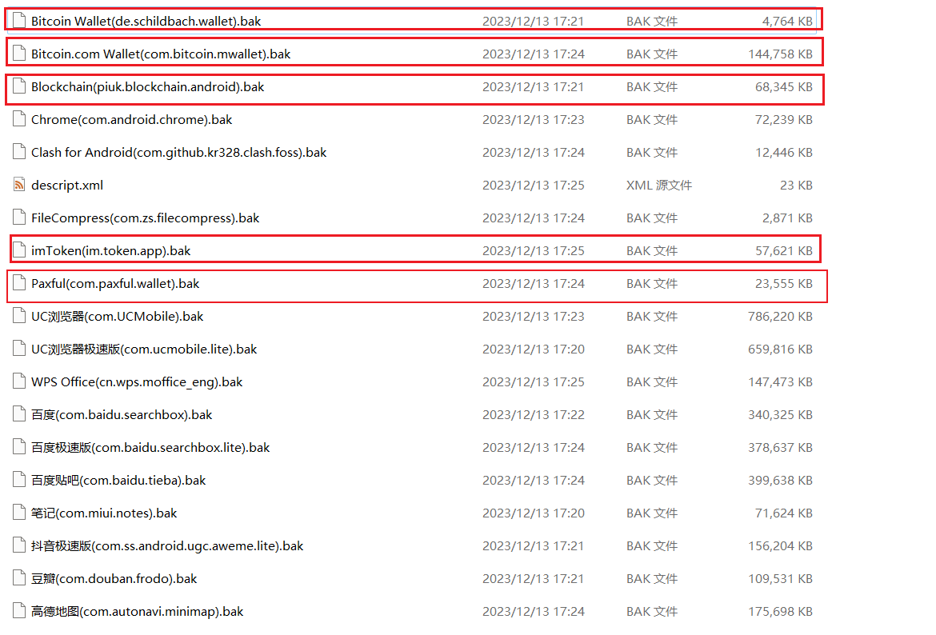This screenshot has width=936, height=635.
Task: Click the 175,698 KB size value
Action: tap(780, 613)
